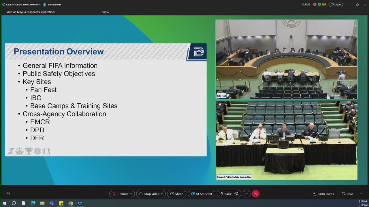Click the green connection status icon
The image size is (369, 207).
[x=319, y=5]
